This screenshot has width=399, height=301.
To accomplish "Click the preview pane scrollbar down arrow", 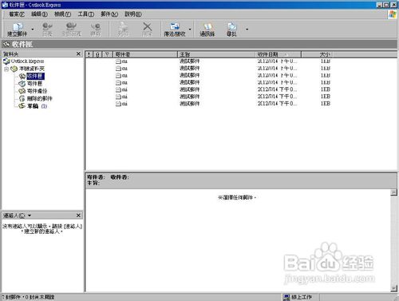I will click(393, 288).
